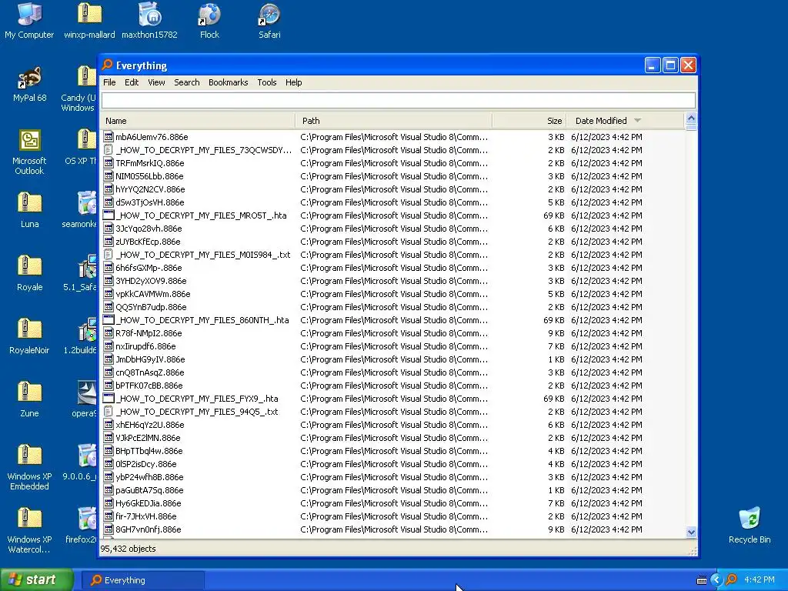This screenshot has width=788, height=591.
Task: Click the Start button
Action: coord(36,580)
